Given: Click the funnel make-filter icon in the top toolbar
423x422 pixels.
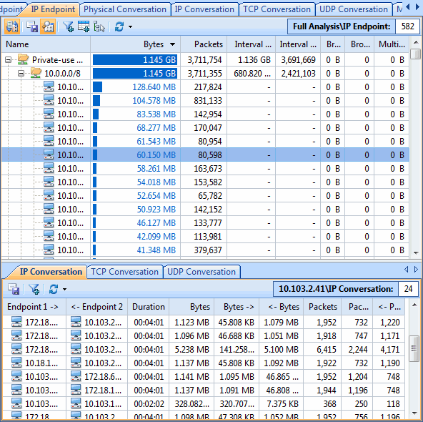Looking at the screenshot, I should (x=69, y=26).
